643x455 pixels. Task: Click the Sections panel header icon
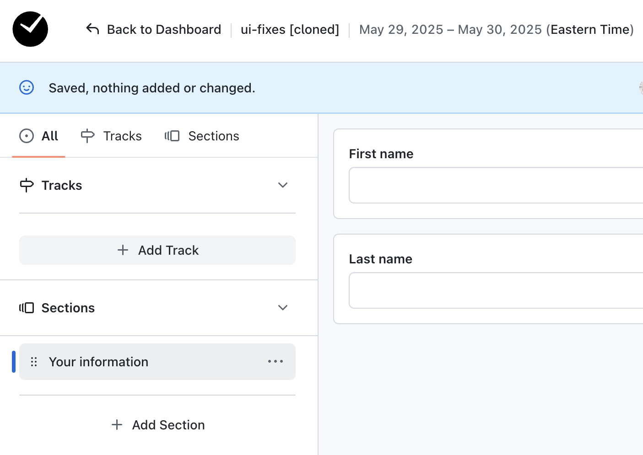27,308
